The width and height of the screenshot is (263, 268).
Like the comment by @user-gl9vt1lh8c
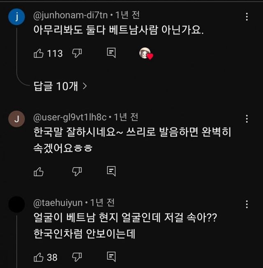[39, 171]
